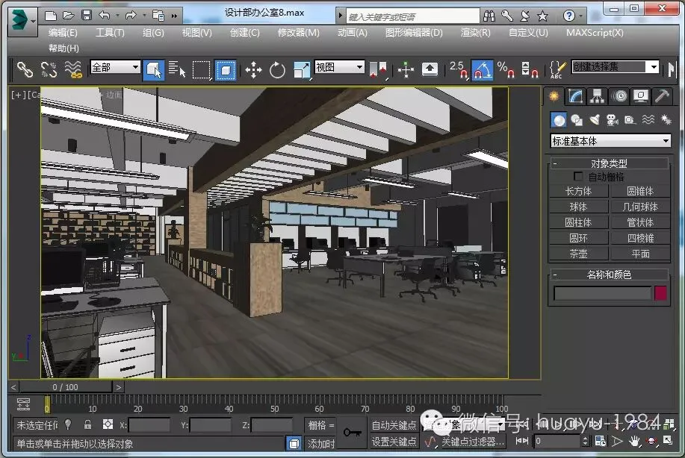The image size is (685, 458).
Task: Collapse the 对象类型 rollout
Action: pos(609,163)
